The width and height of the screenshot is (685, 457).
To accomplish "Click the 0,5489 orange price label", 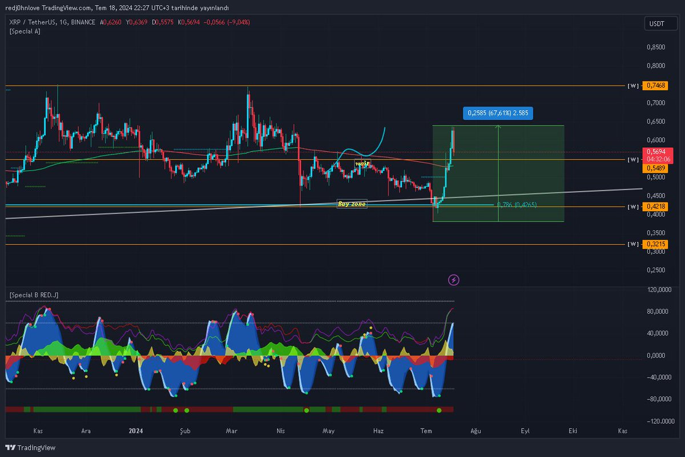I will [656, 168].
